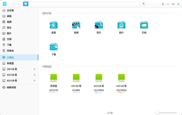Eject the 160 GB 卷 sidebar volume
This screenshot has width=182, height=115.
coord(34,69)
